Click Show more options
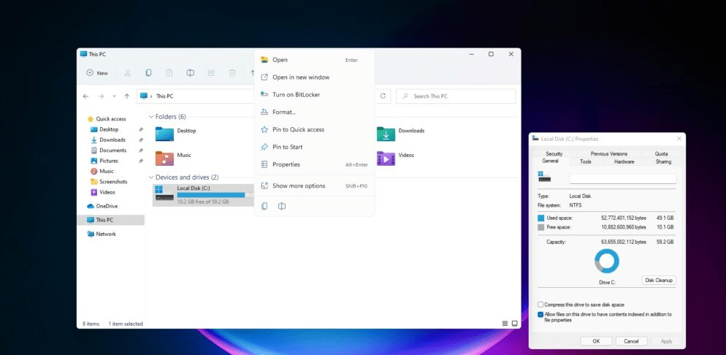The image size is (726, 355). coord(314,186)
